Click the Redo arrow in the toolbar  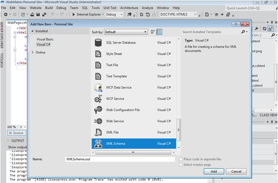coord(62,15)
